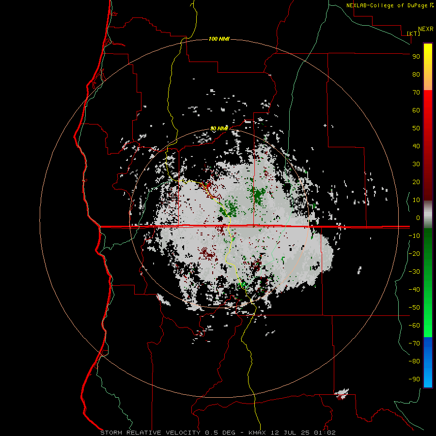Click the -80 value on velocity scale
The width and height of the screenshot is (436, 436).
click(414, 361)
